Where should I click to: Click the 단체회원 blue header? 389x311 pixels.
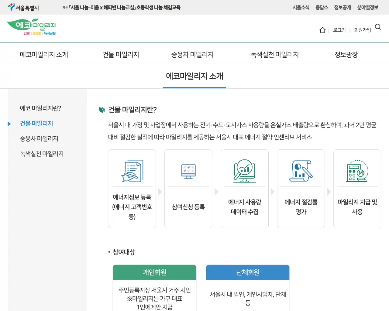(248, 272)
